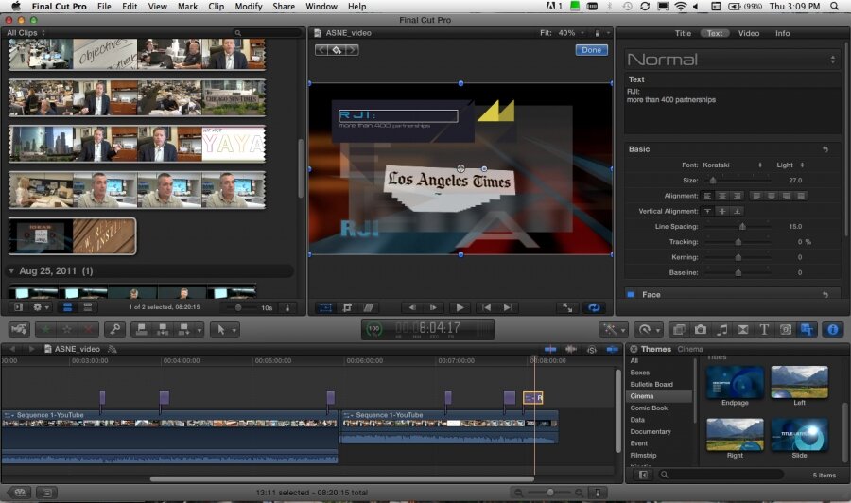Select the highlighted title clip in timeline
The image size is (851, 503).
[x=532, y=398]
